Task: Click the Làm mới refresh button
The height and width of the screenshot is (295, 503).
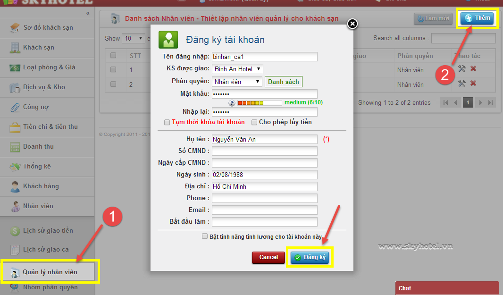Action: 433,18
